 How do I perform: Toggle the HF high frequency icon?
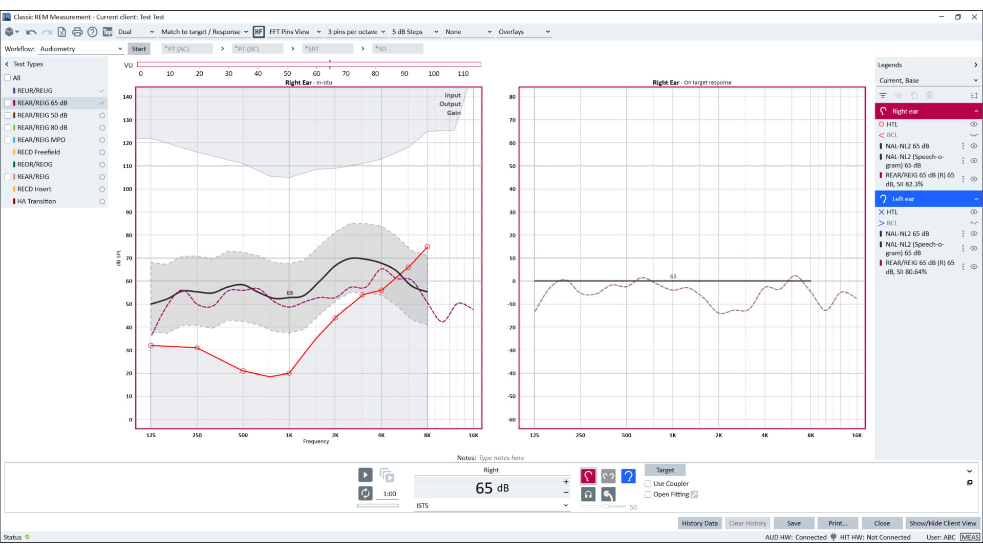tap(259, 32)
